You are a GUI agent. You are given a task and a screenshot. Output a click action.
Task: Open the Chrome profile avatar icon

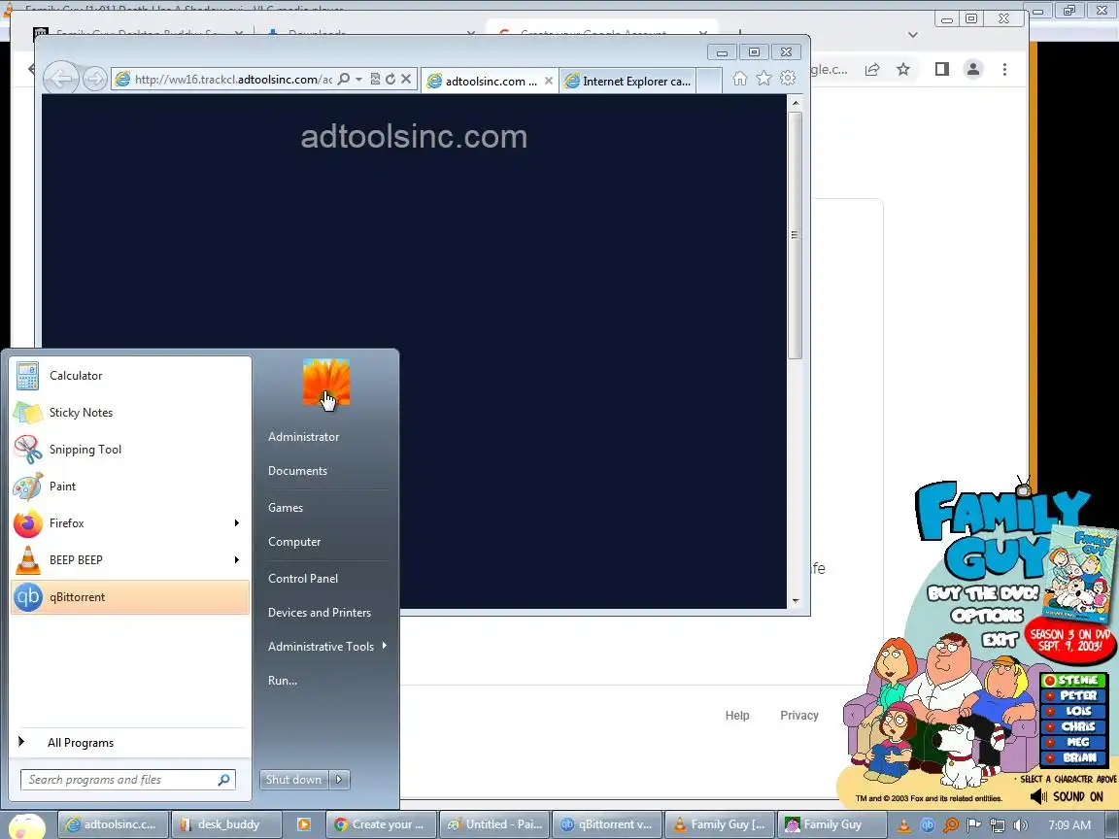point(972,69)
